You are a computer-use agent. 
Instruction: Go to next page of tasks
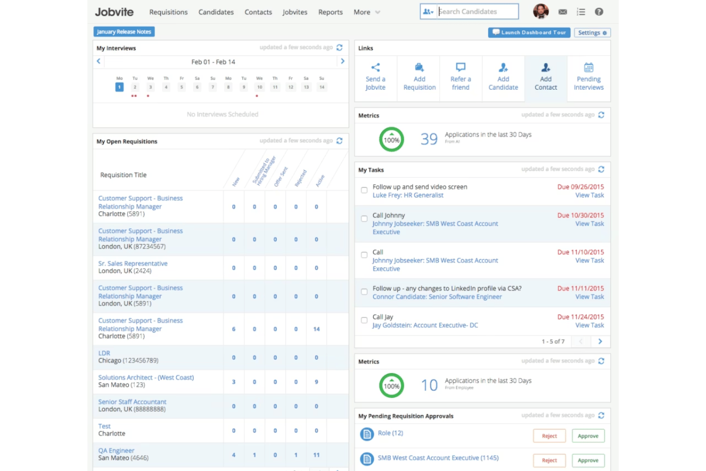click(x=600, y=341)
